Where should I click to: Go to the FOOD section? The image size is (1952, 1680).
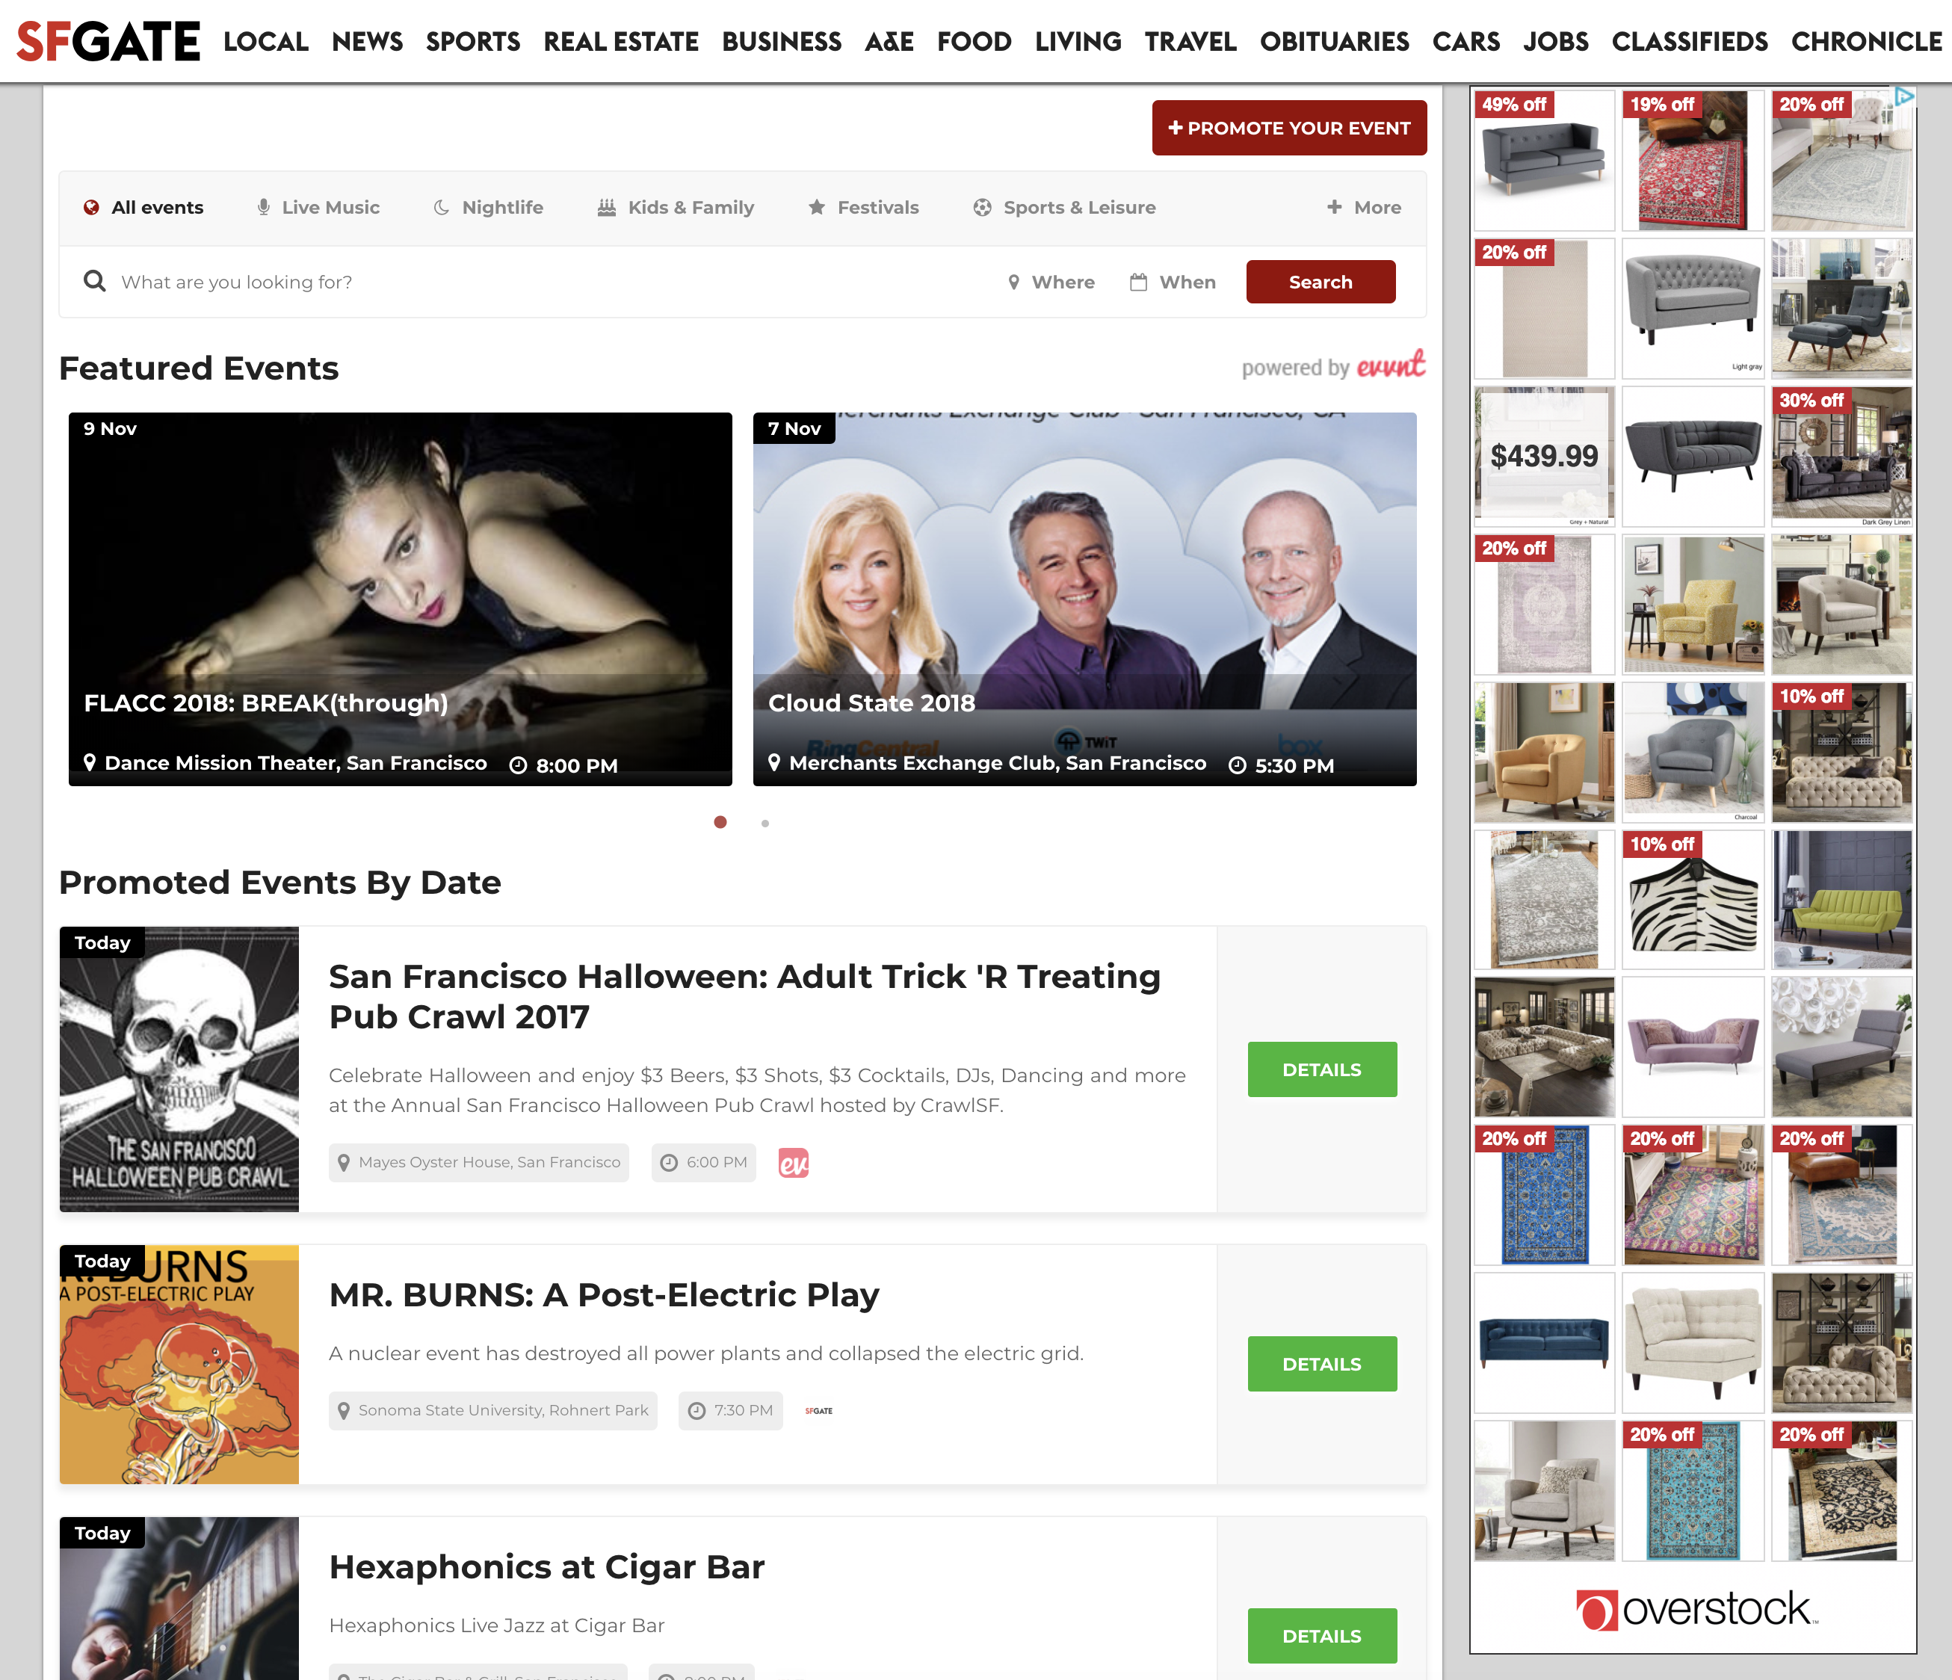tap(974, 41)
